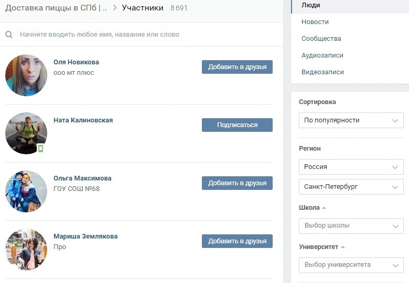409x283 pixels.
Task: Add Оля Новикова as a friend
Action: tap(237, 67)
